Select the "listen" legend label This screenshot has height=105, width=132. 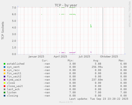tap(12, 93)
